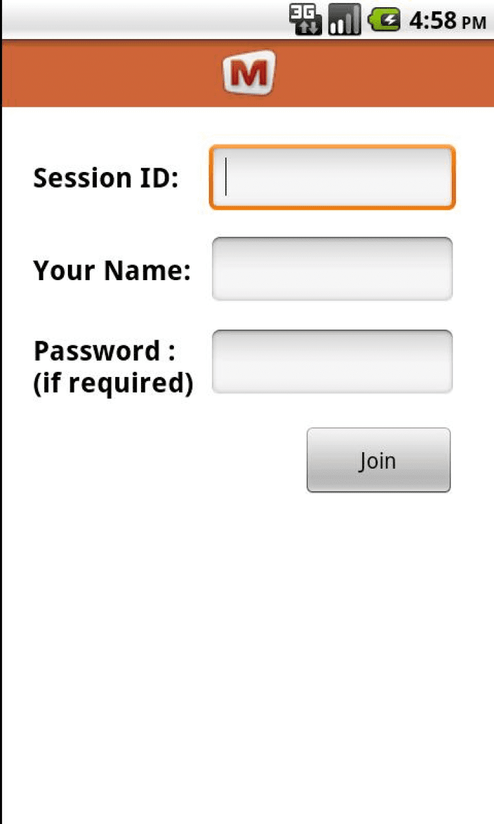Tap empty status bar area at left
This screenshot has width=494, height=824.
point(132,19)
